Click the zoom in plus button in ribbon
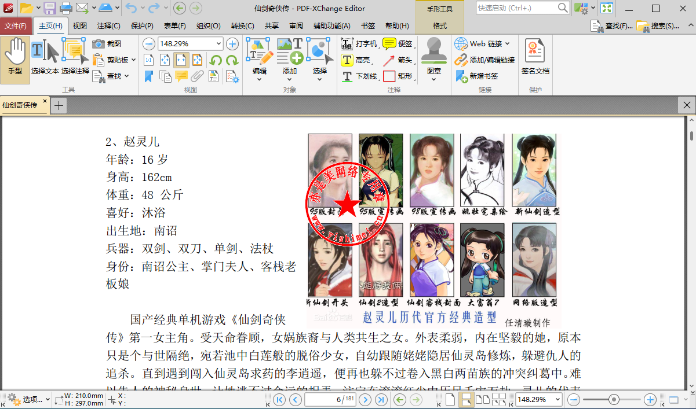 [x=232, y=44]
